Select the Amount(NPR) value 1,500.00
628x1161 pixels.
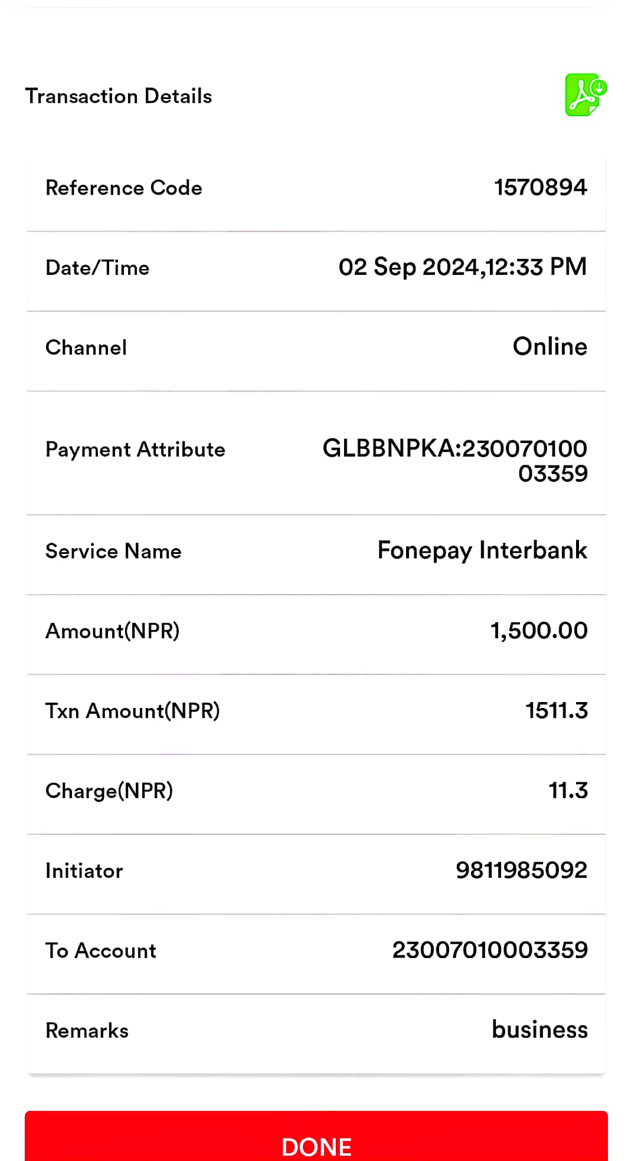coord(539,631)
